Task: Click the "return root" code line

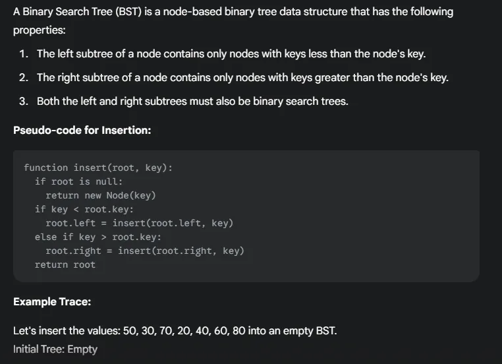Action: [65, 264]
